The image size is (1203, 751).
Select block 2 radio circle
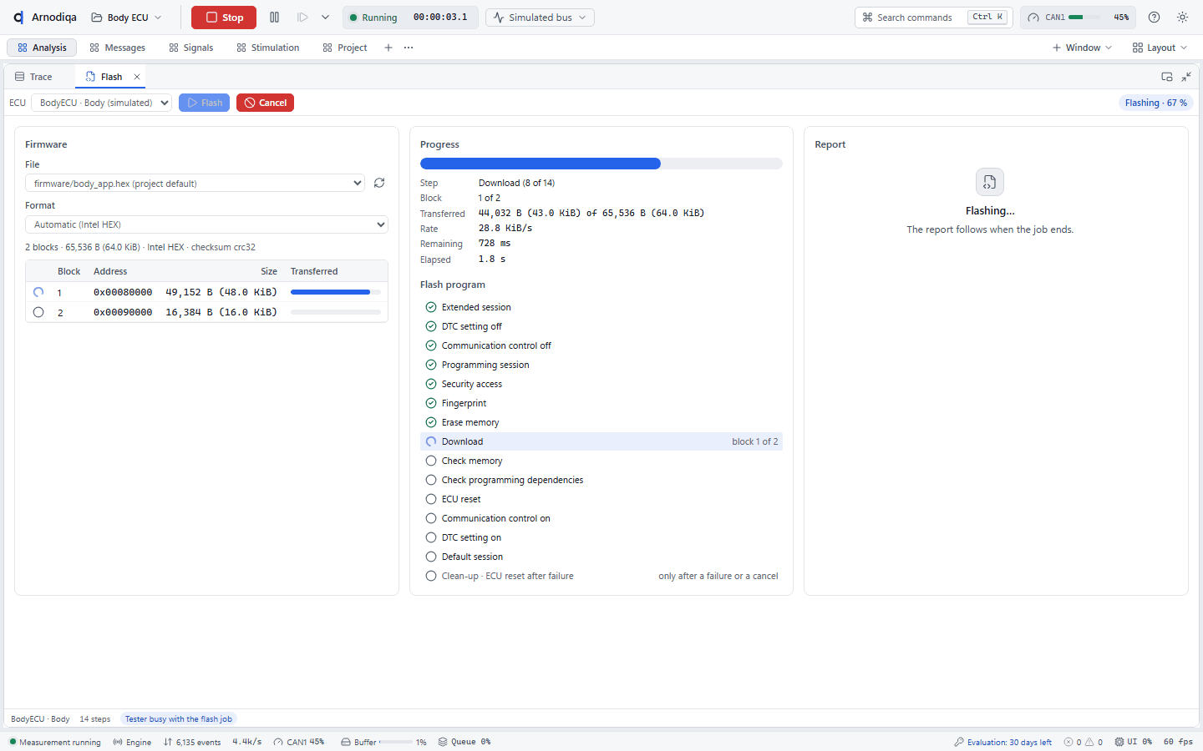coord(38,312)
